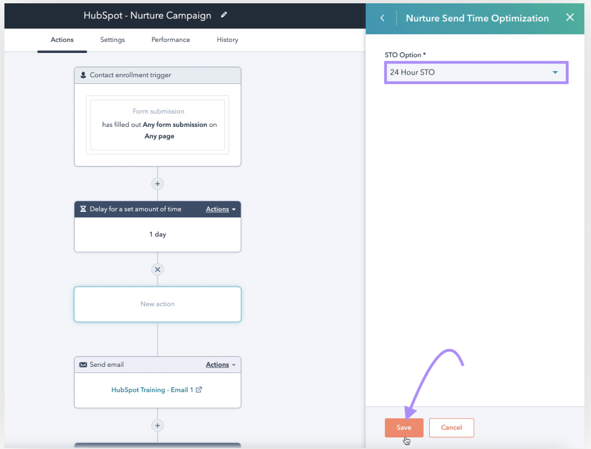Image resolution: width=591 pixels, height=449 pixels.
Task: Switch to the Settings tab
Action: click(112, 40)
